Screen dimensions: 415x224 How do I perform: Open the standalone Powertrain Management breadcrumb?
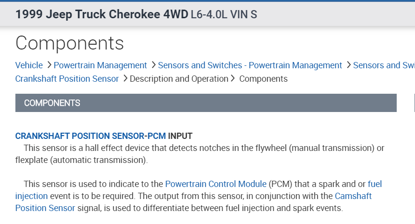[100, 65]
